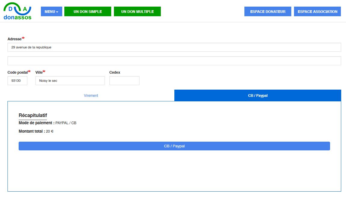Click the Ville label text

coord(39,72)
